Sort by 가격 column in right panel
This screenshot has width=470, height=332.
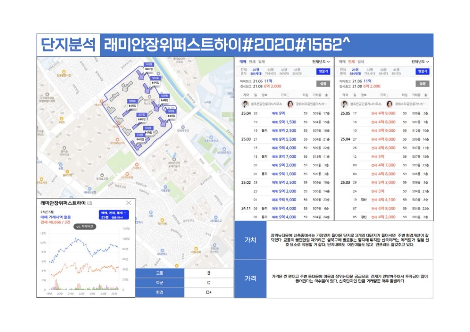(384, 95)
